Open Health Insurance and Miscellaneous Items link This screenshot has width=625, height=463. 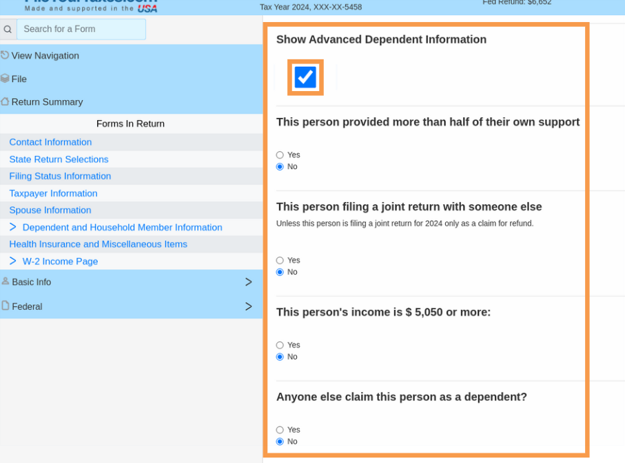(x=99, y=244)
